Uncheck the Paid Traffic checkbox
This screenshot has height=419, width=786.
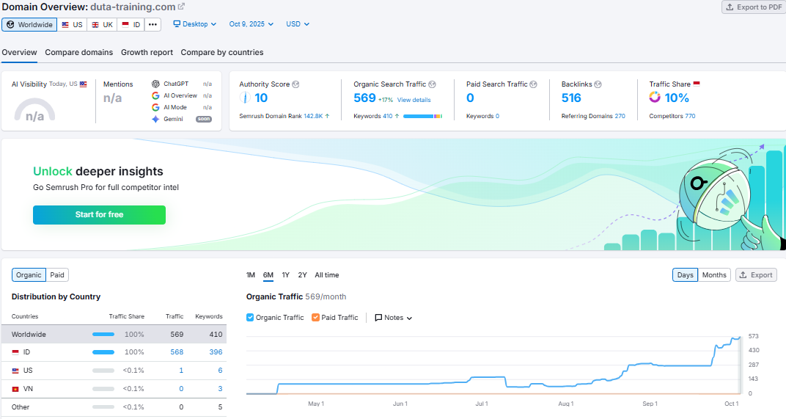point(315,318)
